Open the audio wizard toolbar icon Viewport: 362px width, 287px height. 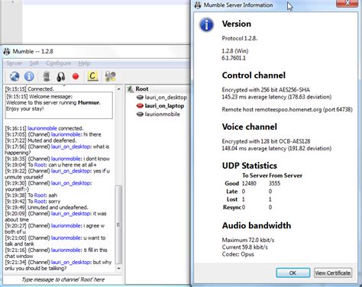(x=110, y=76)
